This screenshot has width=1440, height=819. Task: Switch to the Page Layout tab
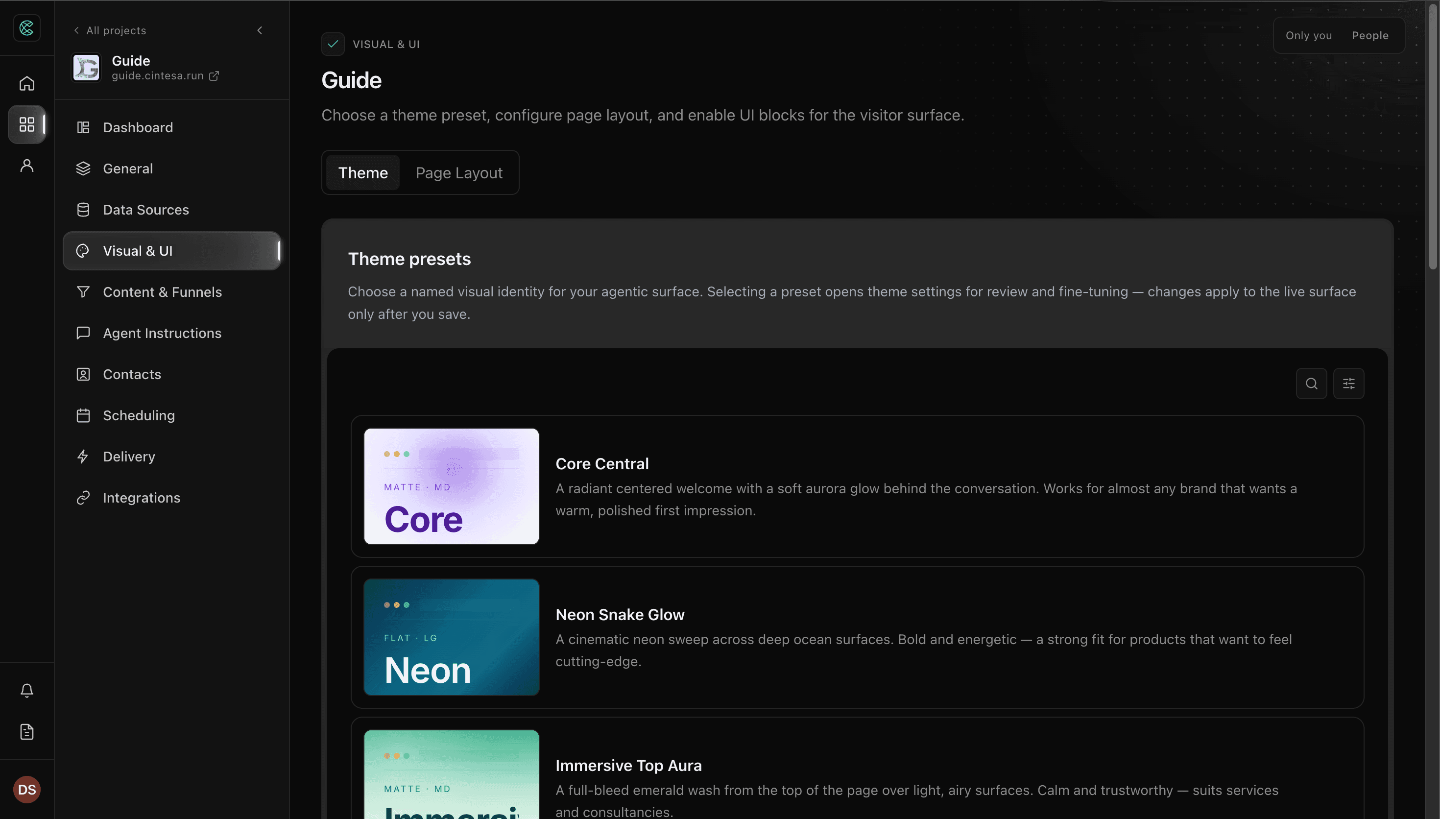(459, 173)
